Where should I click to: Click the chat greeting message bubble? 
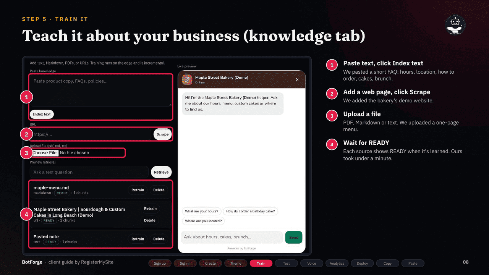(233, 104)
